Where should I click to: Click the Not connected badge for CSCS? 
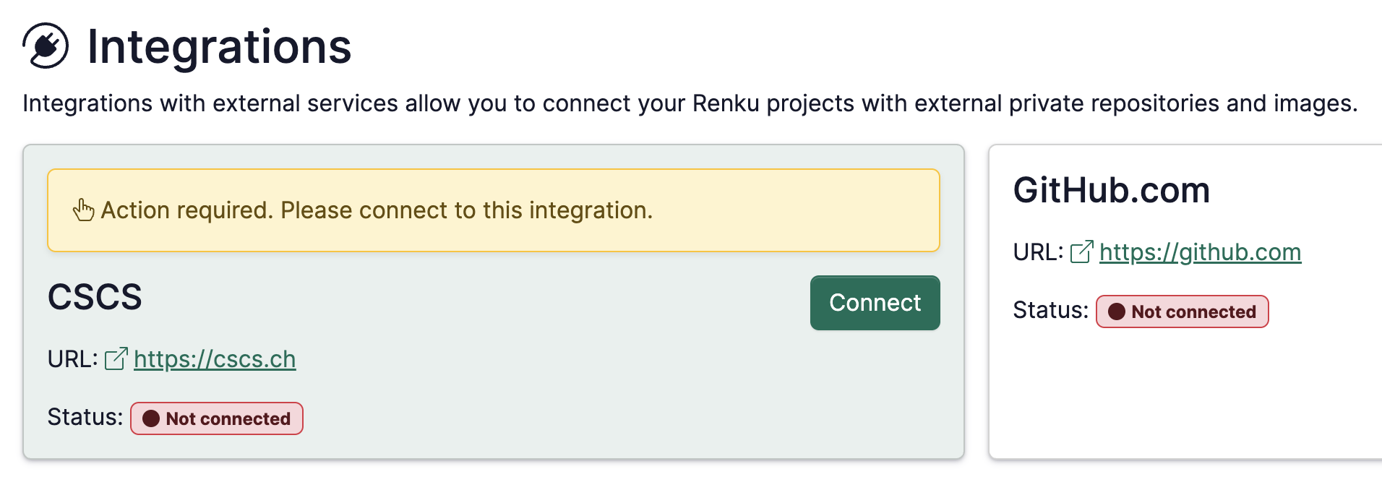click(x=216, y=418)
